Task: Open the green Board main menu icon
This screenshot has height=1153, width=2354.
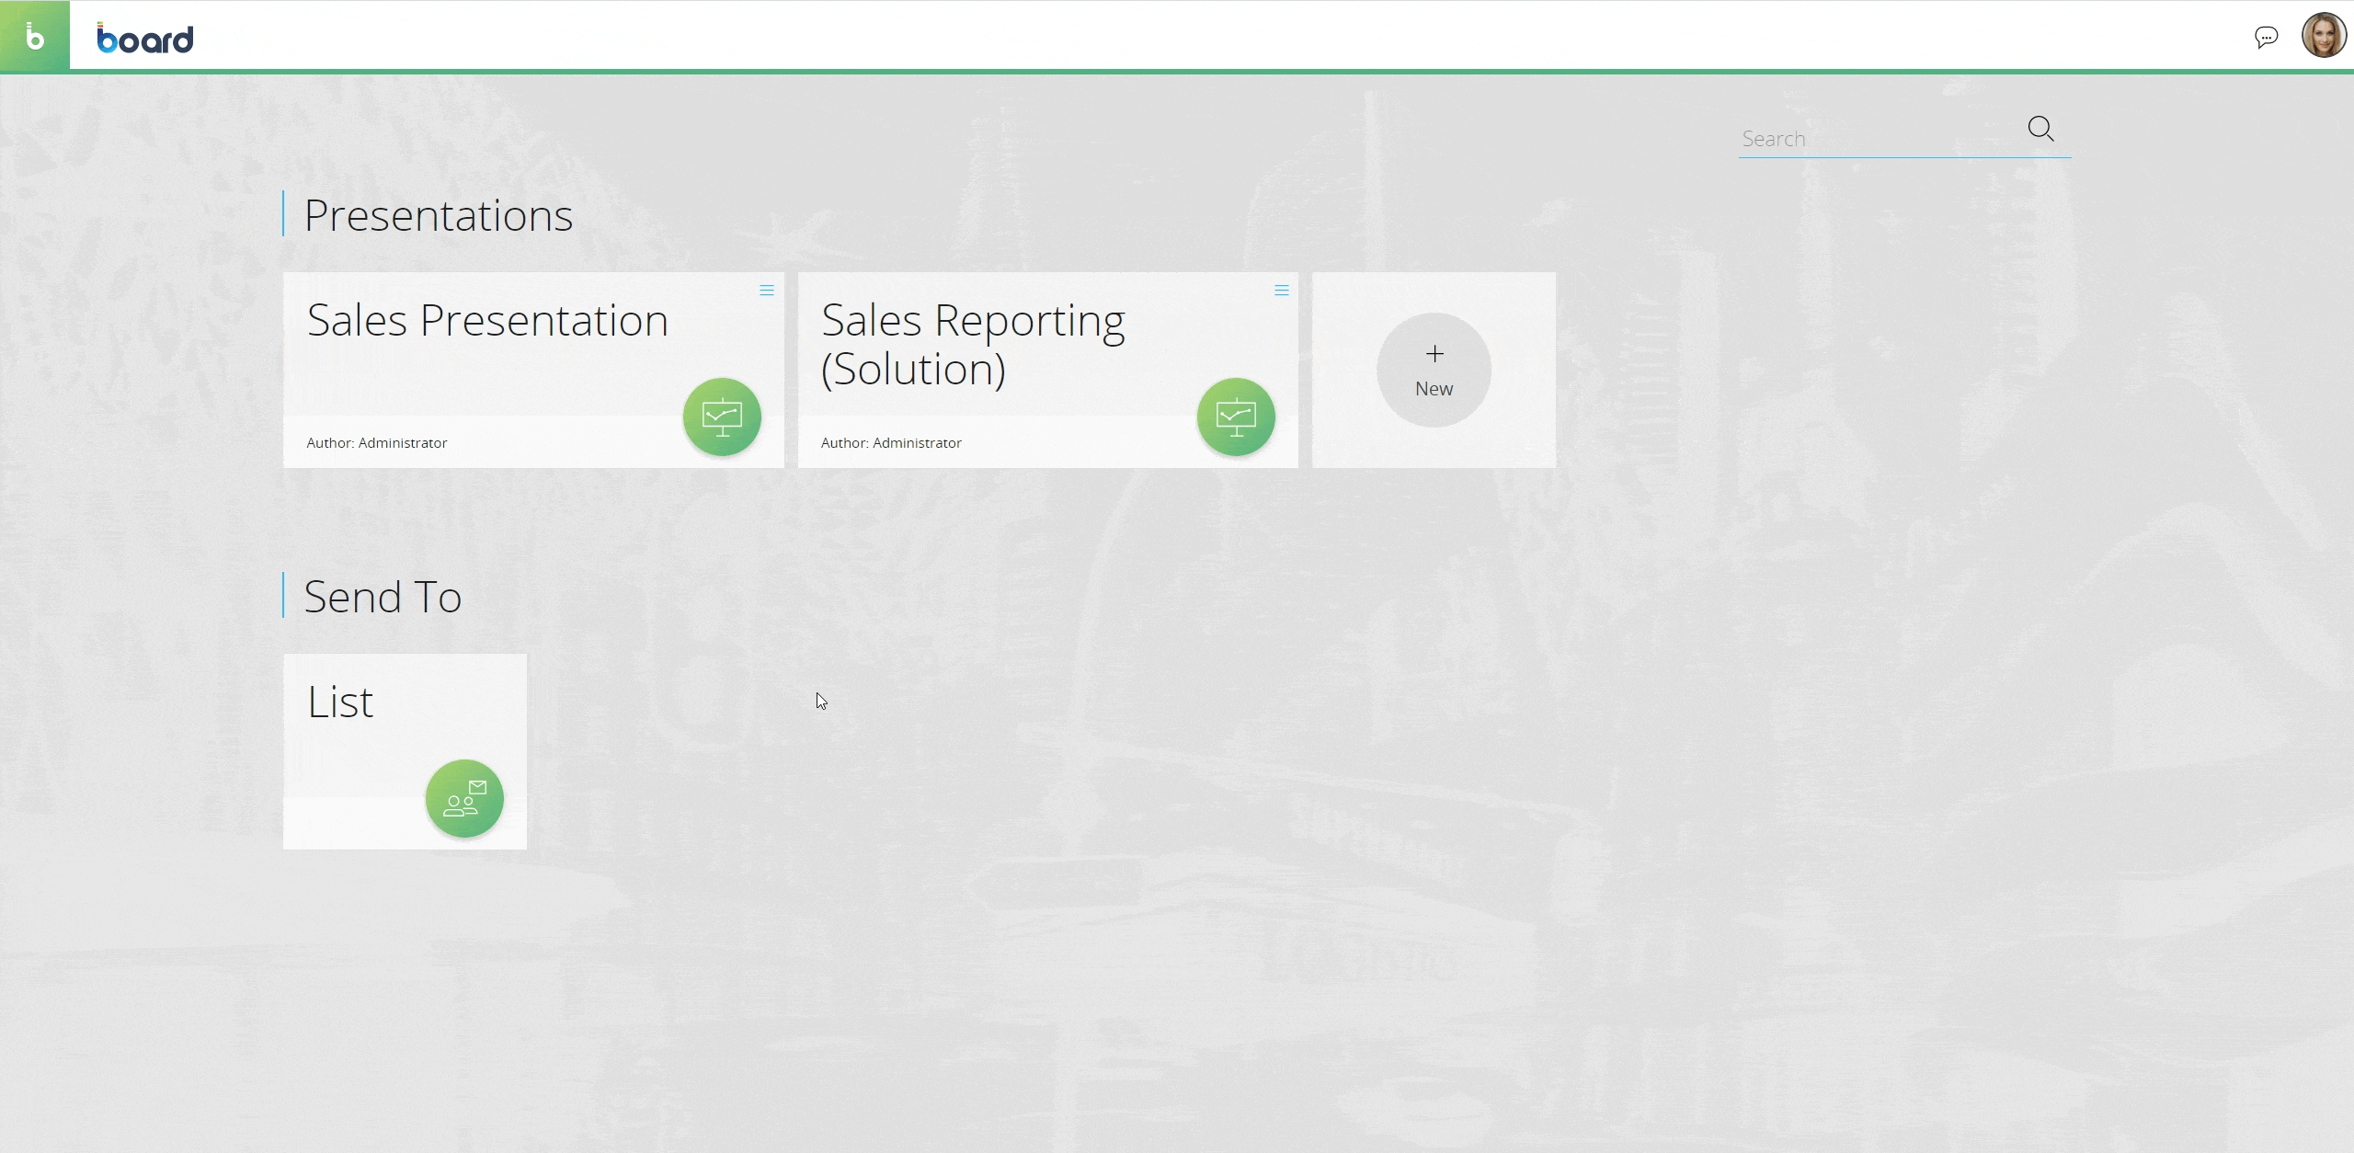Action: coord(34,36)
